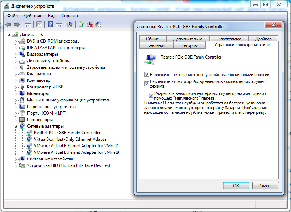Click the Properties toolbar icon
The height and width of the screenshot is (212, 291).
39,25
